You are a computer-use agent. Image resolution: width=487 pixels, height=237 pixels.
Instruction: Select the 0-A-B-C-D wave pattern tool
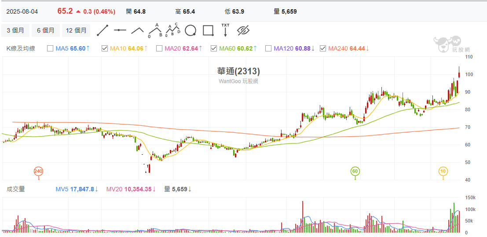(x=172, y=30)
